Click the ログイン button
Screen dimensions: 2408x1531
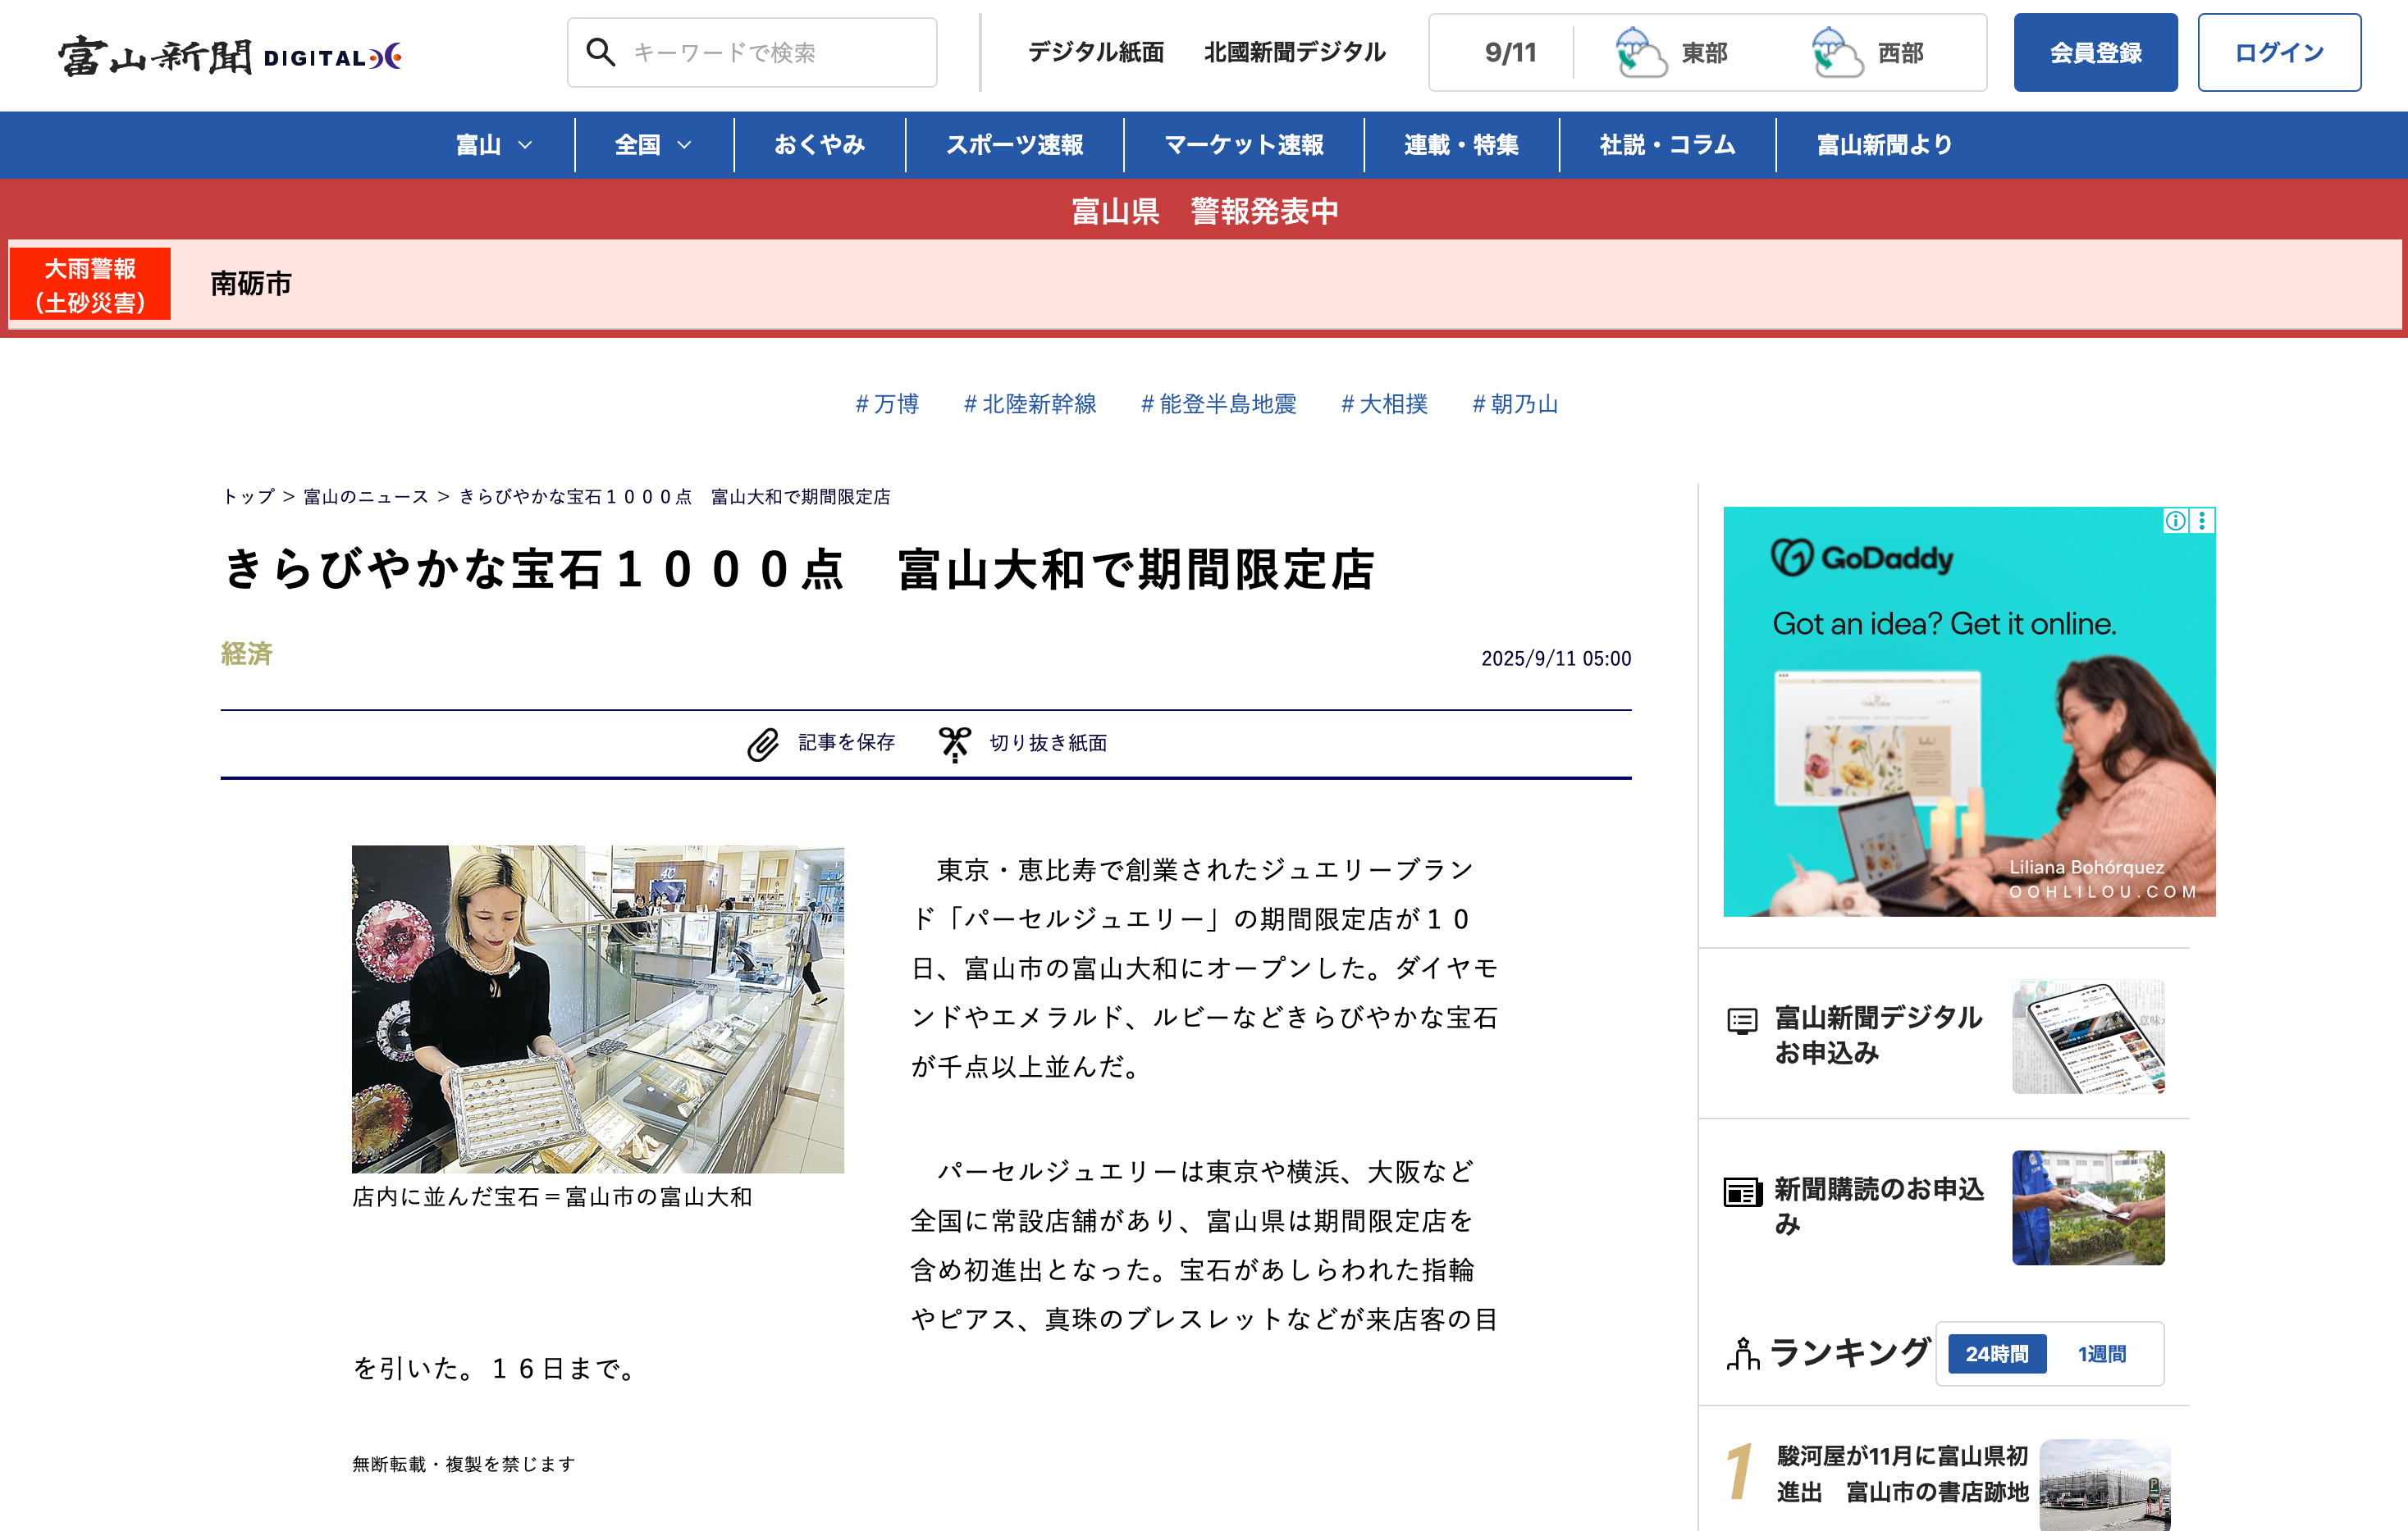coord(2278,53)
